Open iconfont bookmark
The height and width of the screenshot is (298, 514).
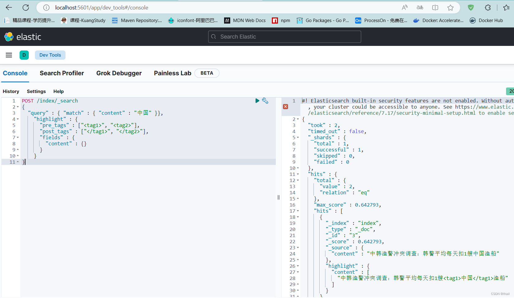click(x=193, y=20)
